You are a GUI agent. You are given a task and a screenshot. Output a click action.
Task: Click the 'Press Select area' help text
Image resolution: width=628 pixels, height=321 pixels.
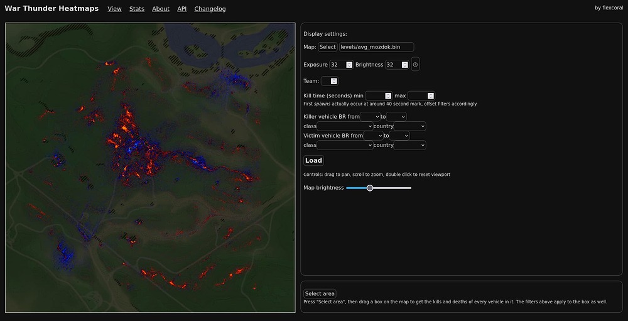(455, 302)
